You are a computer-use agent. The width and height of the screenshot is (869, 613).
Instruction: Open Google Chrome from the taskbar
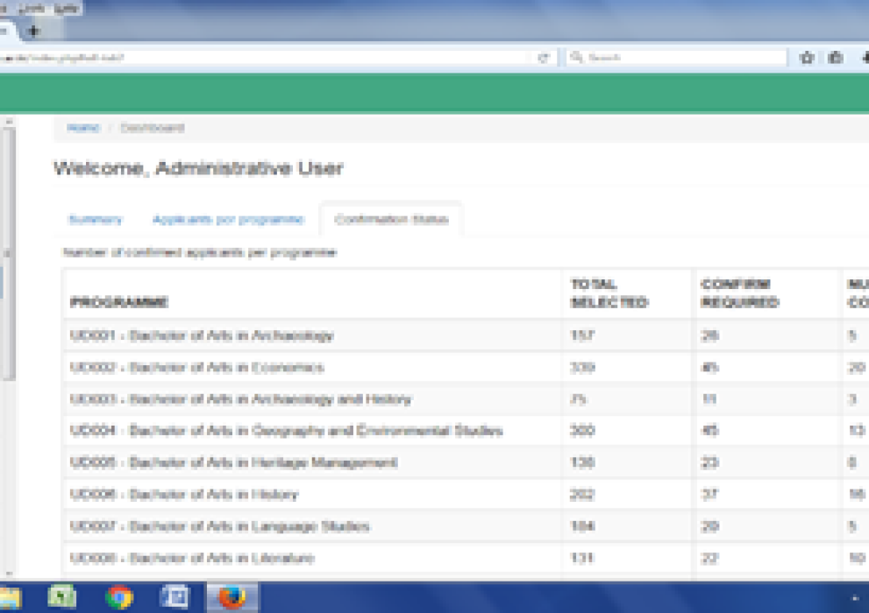118,597
